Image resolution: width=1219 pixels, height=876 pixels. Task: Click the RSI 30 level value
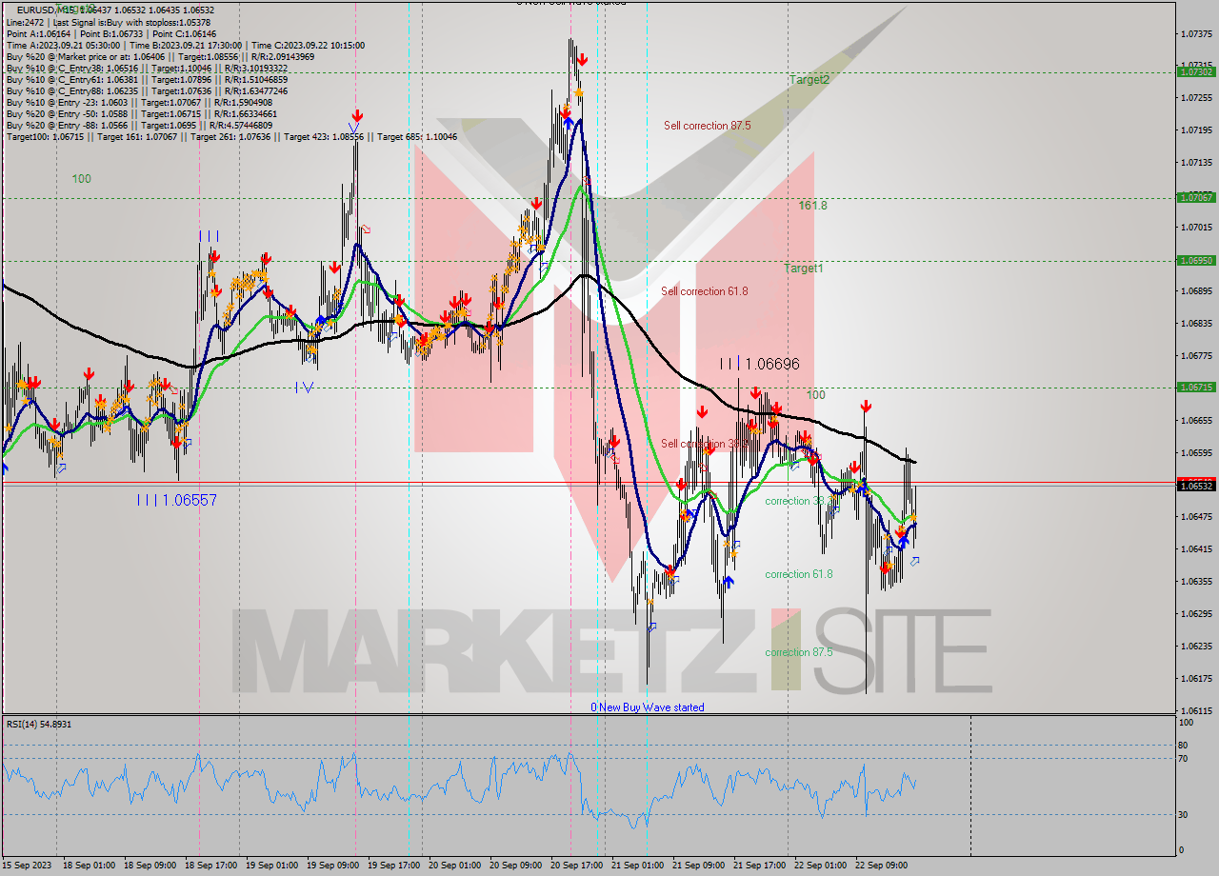tap(1182, 814)
